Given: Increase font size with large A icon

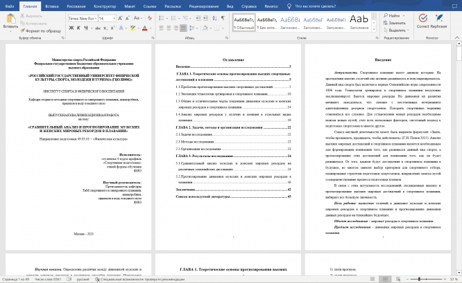Looking at the screenshot, I should pos(120,18).
